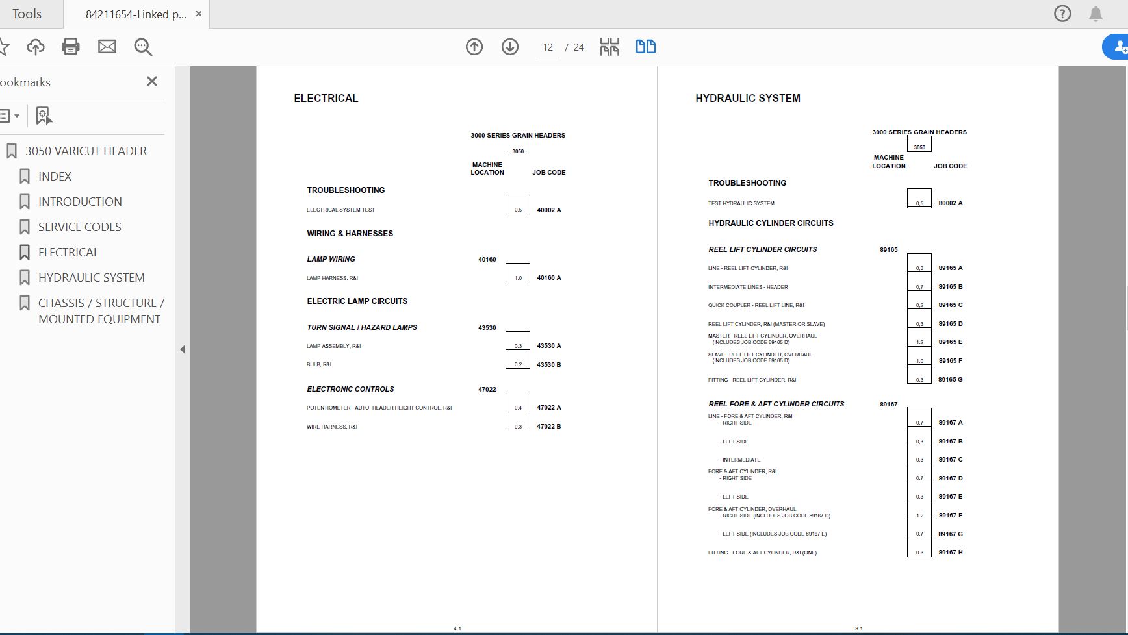Viewport: 1128px width, 635px height.
Task: Click the QUICK COUPLER - REEL LIFT LINE text
Action: click(756, 305)
